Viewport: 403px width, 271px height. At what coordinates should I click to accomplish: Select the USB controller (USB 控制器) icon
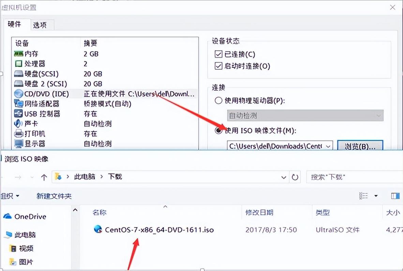[18, 114]
